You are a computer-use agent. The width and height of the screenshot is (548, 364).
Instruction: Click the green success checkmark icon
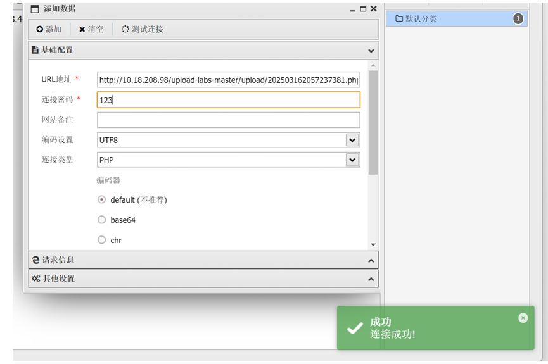click(354, 328)
